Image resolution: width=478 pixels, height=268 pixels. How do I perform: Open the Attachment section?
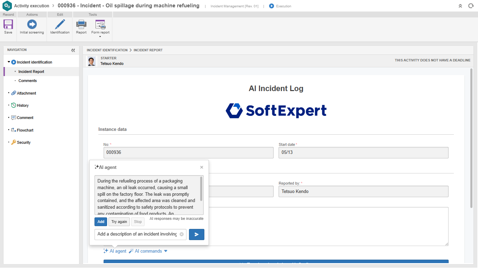26,93
